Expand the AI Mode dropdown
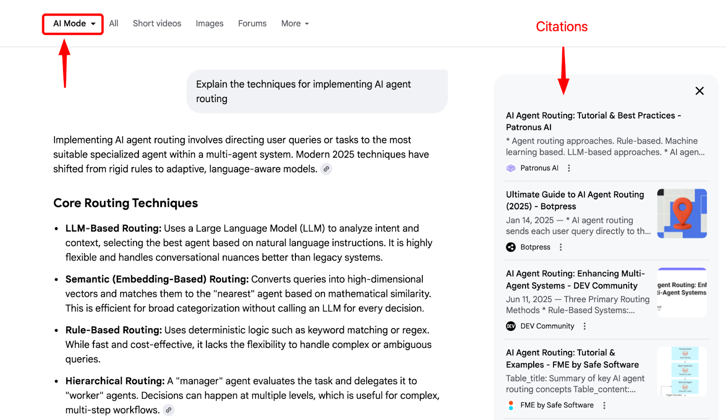The image size is (726, 420). 72,24
